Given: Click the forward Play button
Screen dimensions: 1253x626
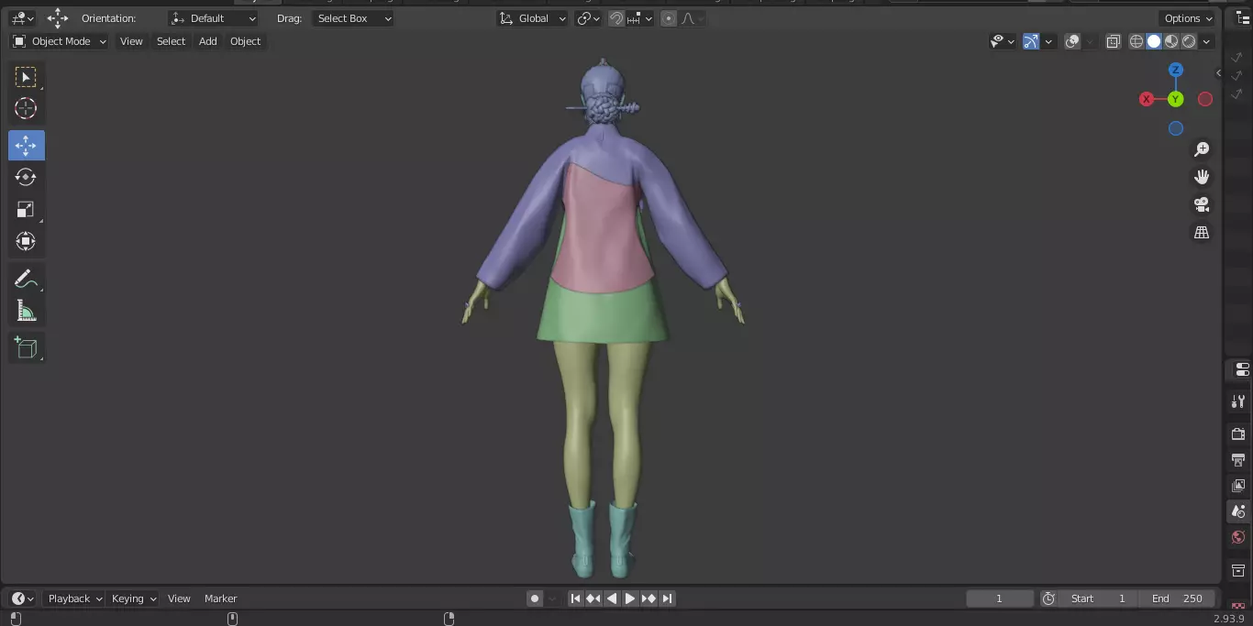Looking at the screenshot, I should (630, 599).
